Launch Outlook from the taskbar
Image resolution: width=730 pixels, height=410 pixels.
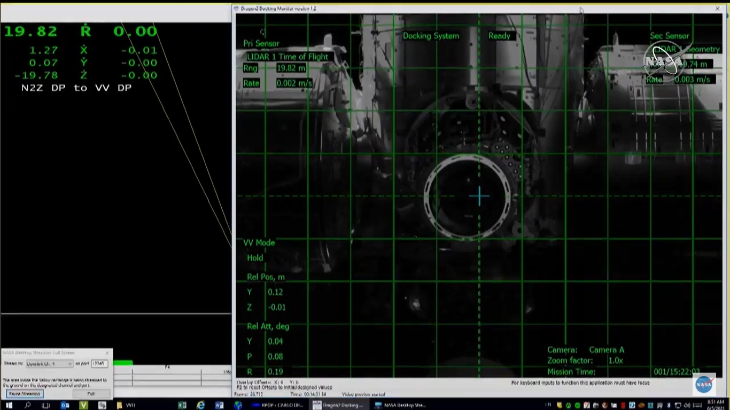pyautogui.click(x=65, y=405)
